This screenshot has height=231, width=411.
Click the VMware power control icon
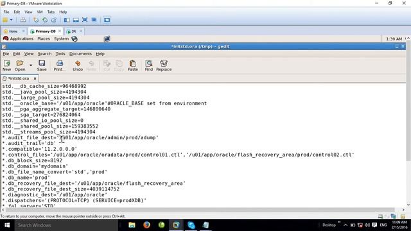[5, 20]
